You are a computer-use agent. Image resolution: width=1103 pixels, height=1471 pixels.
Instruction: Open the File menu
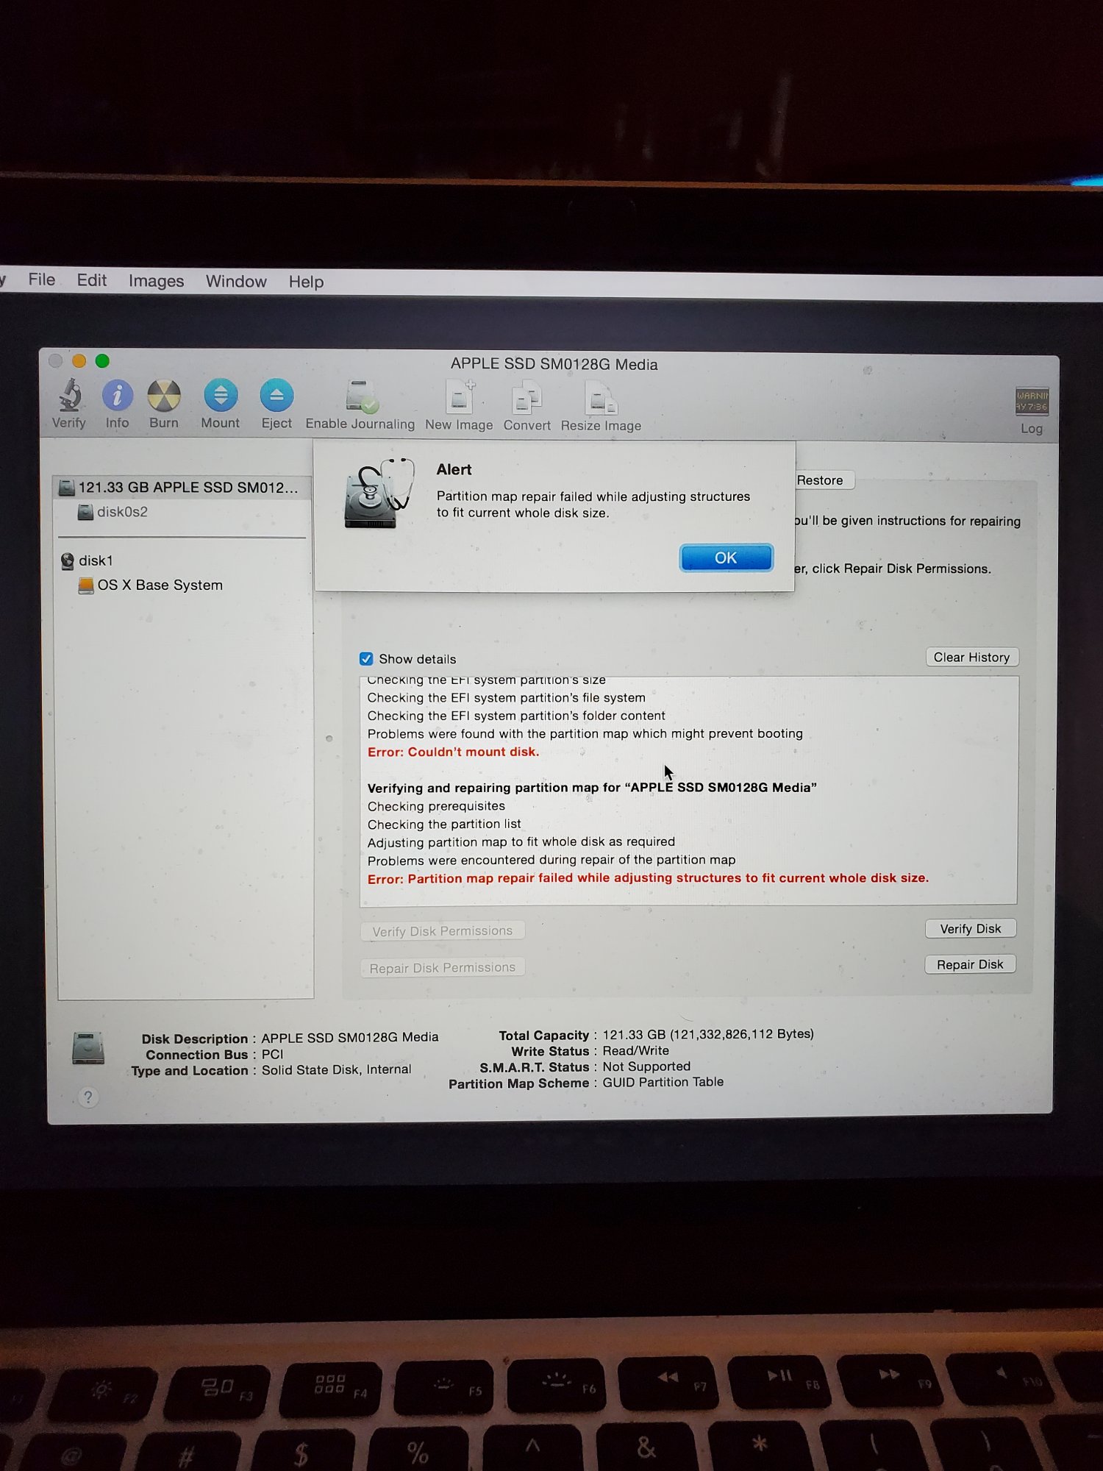pos(42,279)
